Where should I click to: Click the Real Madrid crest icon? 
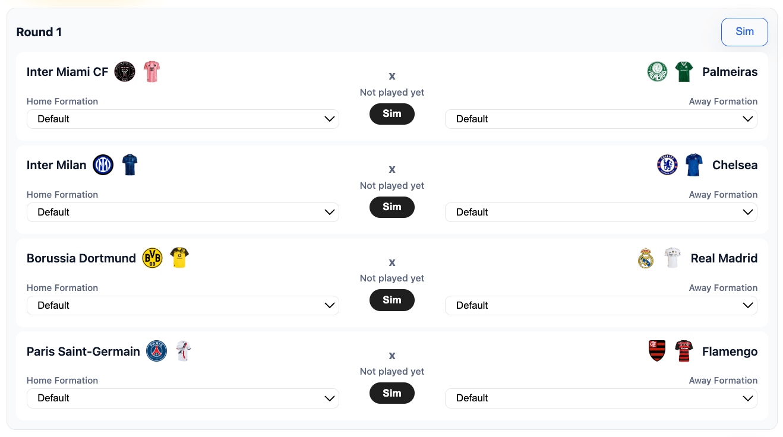646,258
